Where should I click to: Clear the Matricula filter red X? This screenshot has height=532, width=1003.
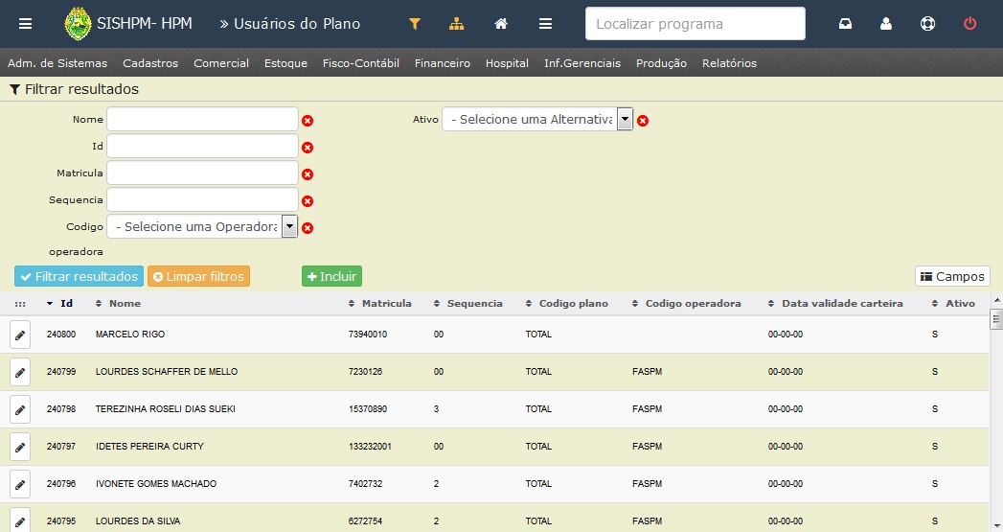click(308, 174)
